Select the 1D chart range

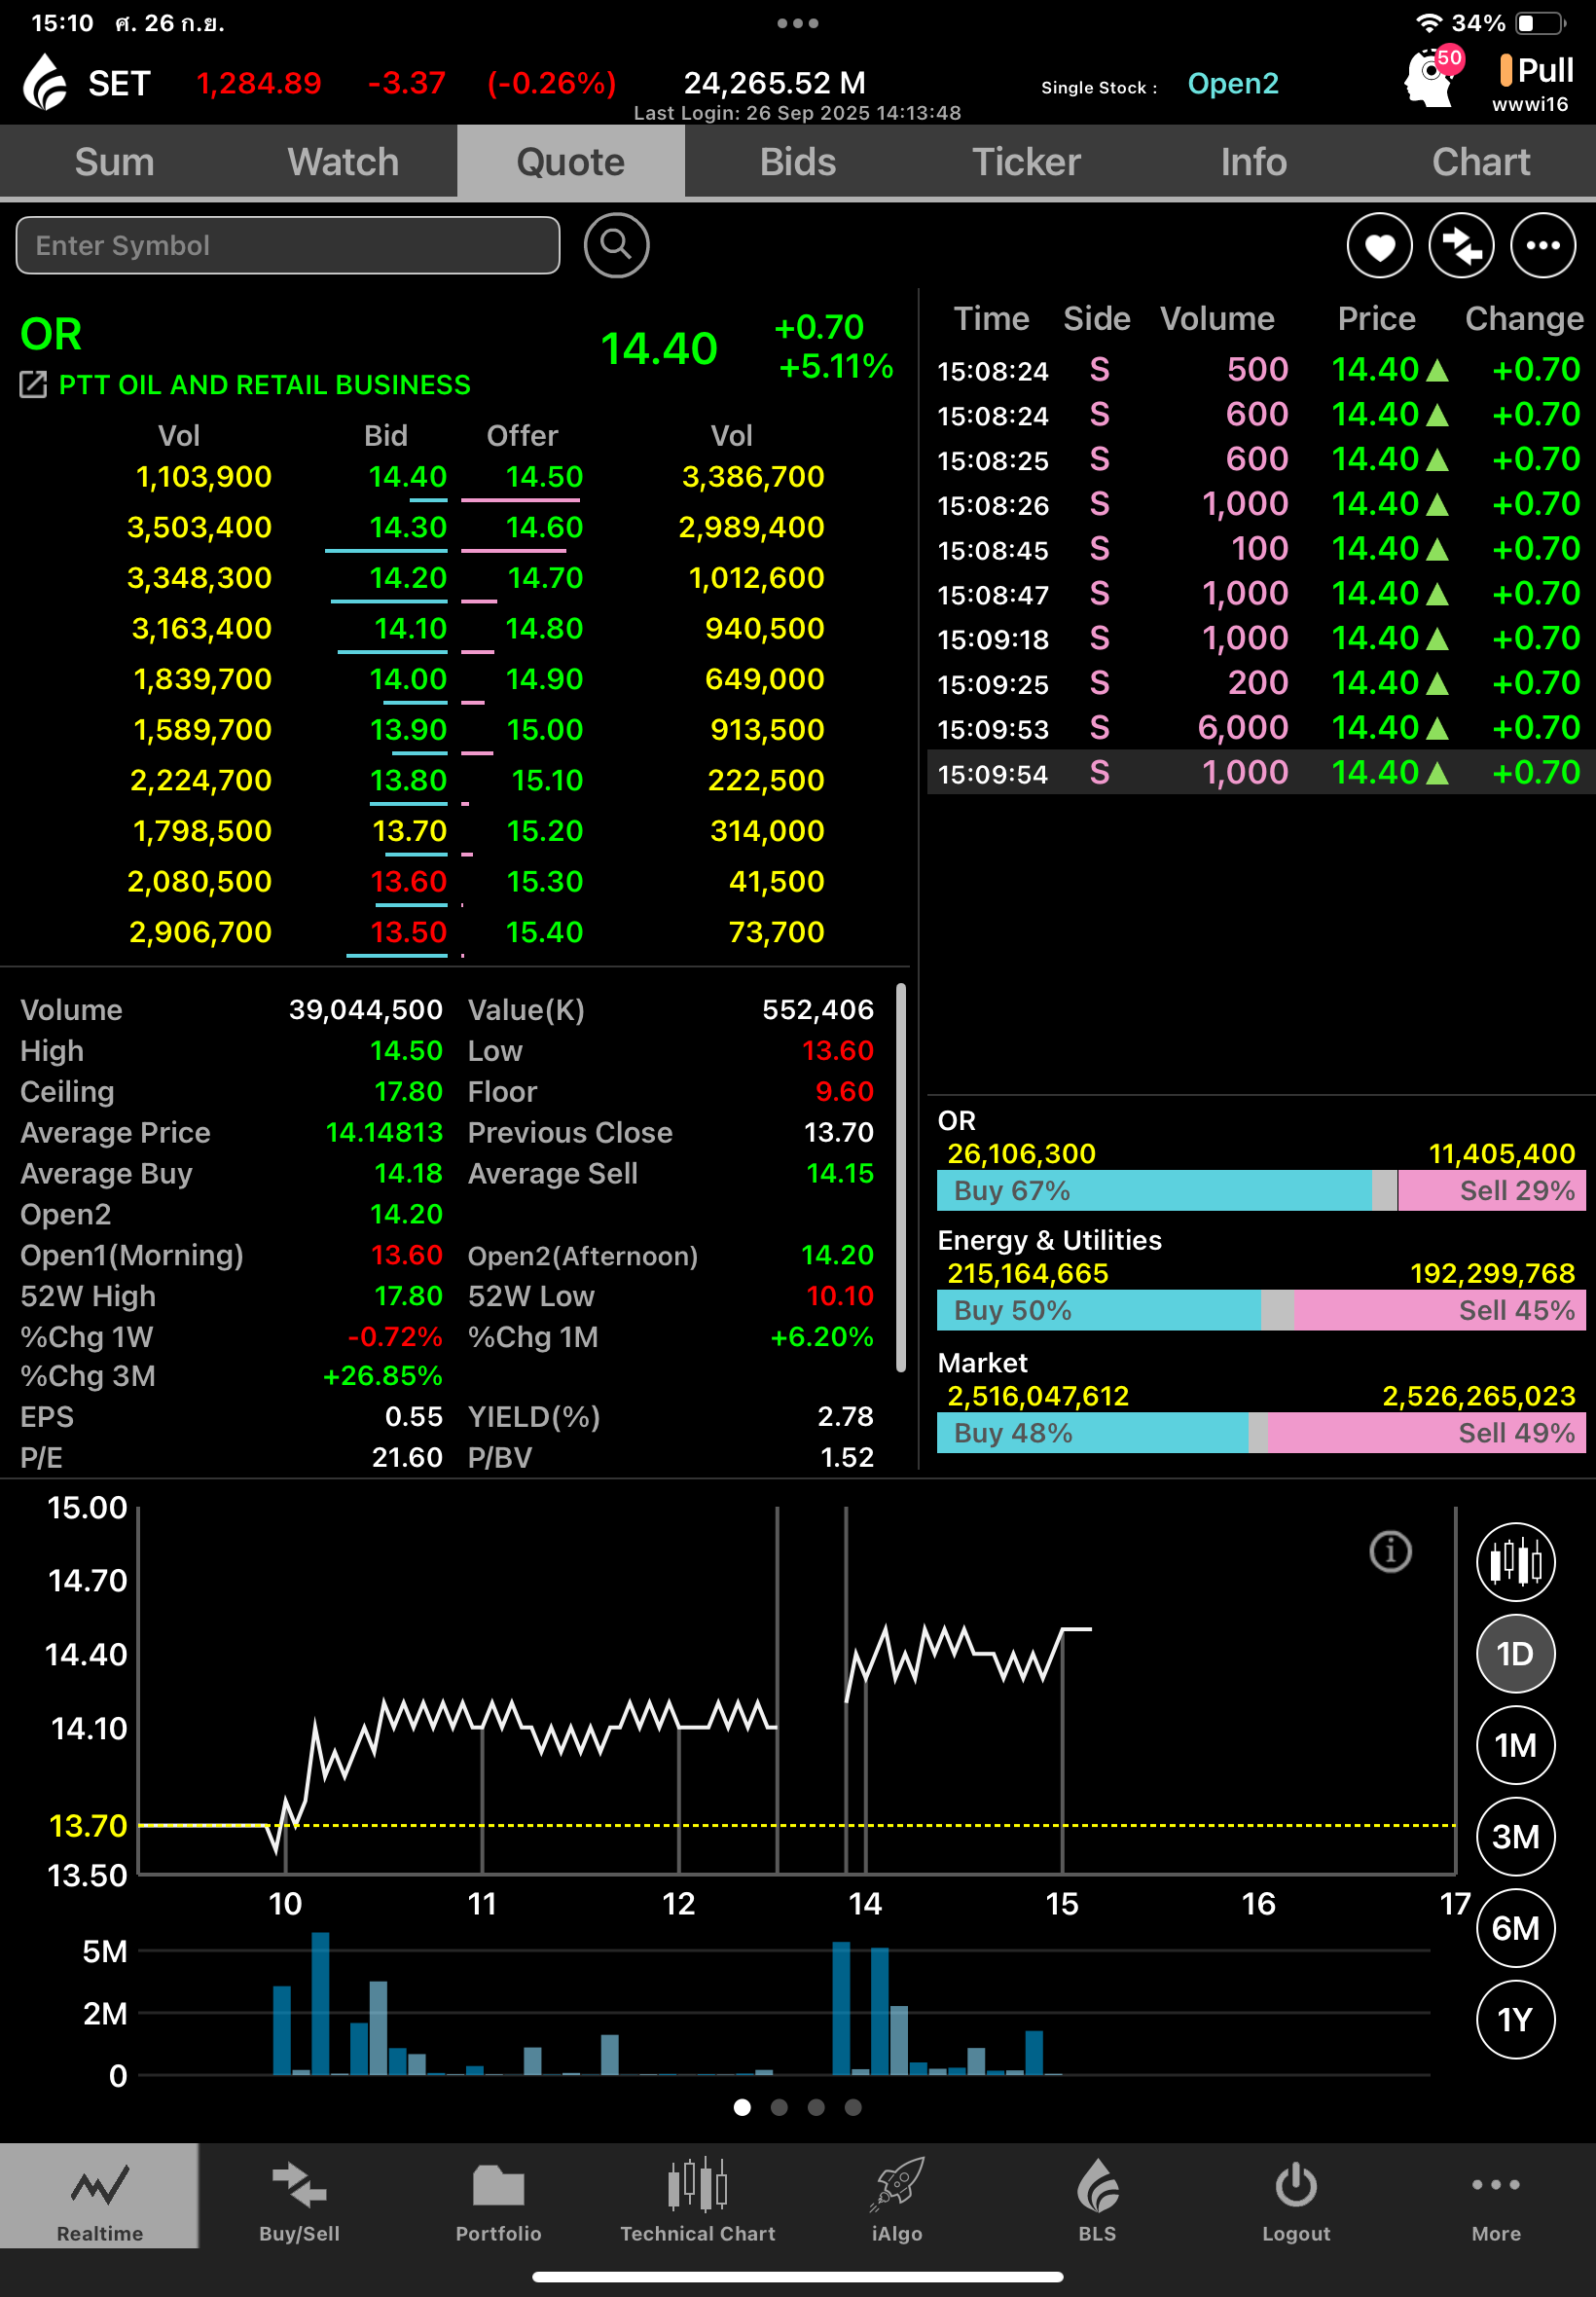pos(1515,1653)
